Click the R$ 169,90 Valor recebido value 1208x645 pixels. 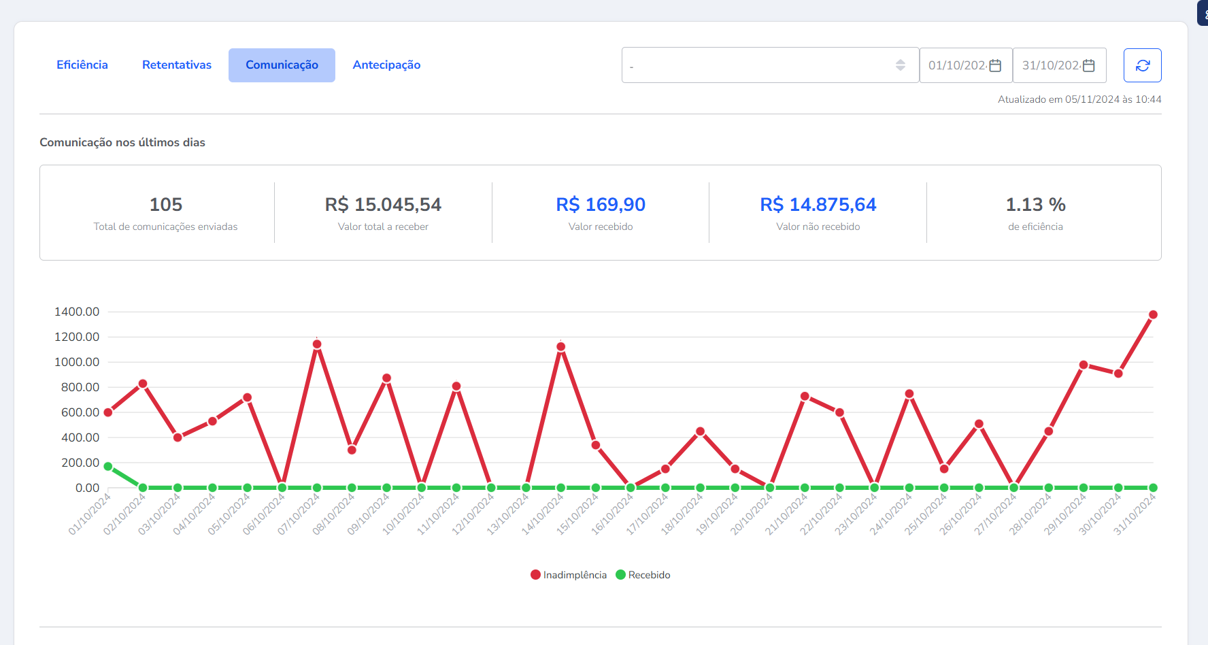[x=601, y=205]
